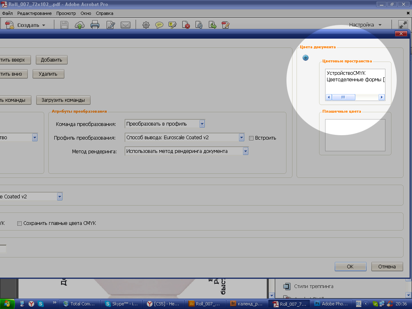Upload the file with the cloud icon
This screenshot has width=412, height=309.
80,25
